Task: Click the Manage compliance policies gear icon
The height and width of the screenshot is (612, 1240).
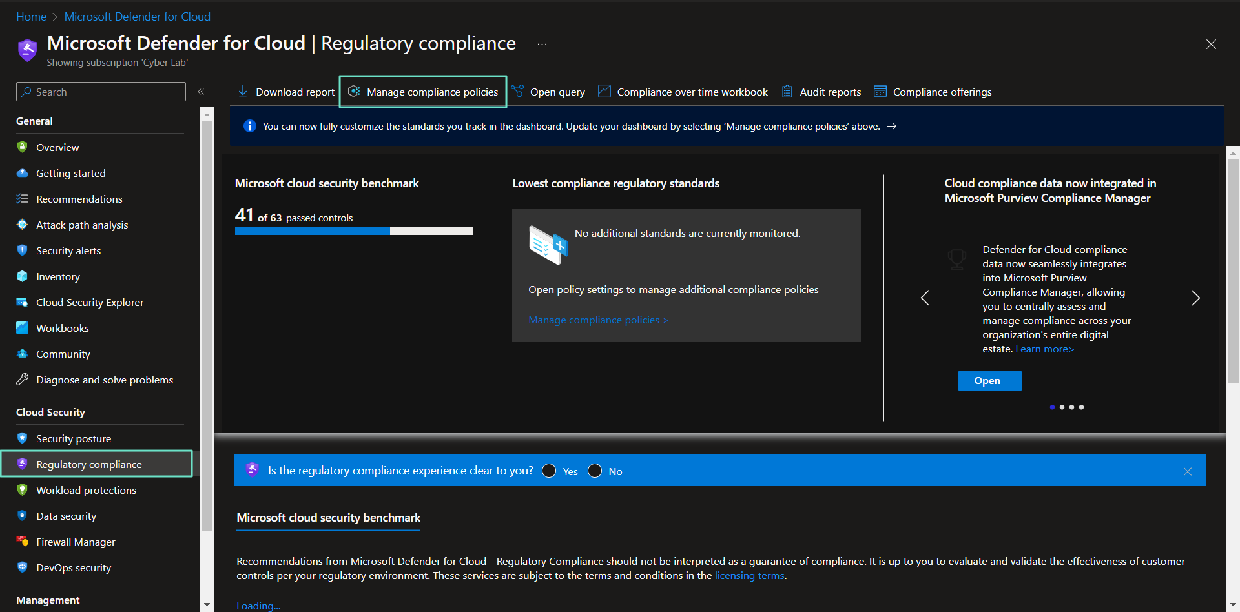Action: click(354, 92)
